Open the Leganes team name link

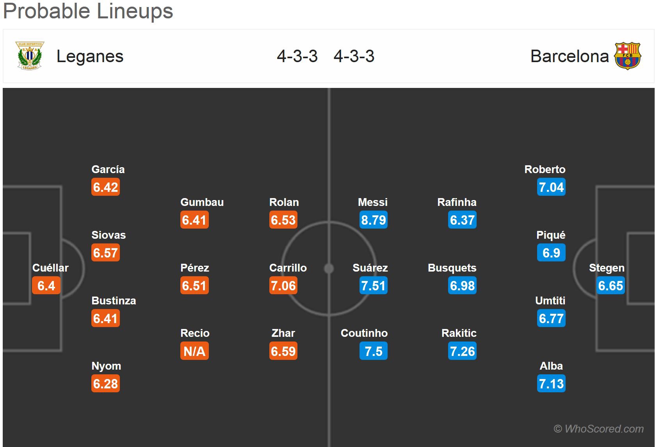pyautogui.click(x=90, y=56)
